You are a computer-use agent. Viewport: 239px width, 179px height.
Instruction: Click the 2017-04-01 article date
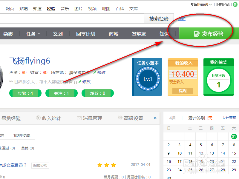(x=140, y=165)
